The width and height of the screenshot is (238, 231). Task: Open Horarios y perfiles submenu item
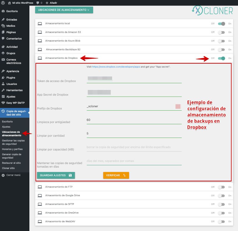[12, 149]
